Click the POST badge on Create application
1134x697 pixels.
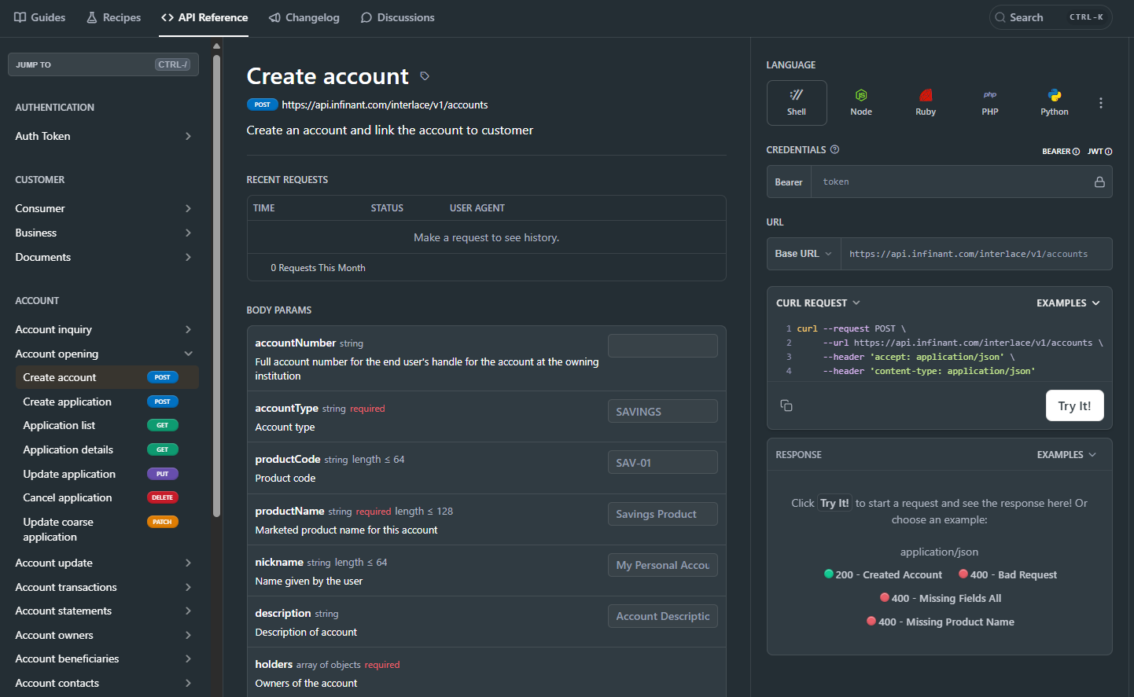[163, 402]
